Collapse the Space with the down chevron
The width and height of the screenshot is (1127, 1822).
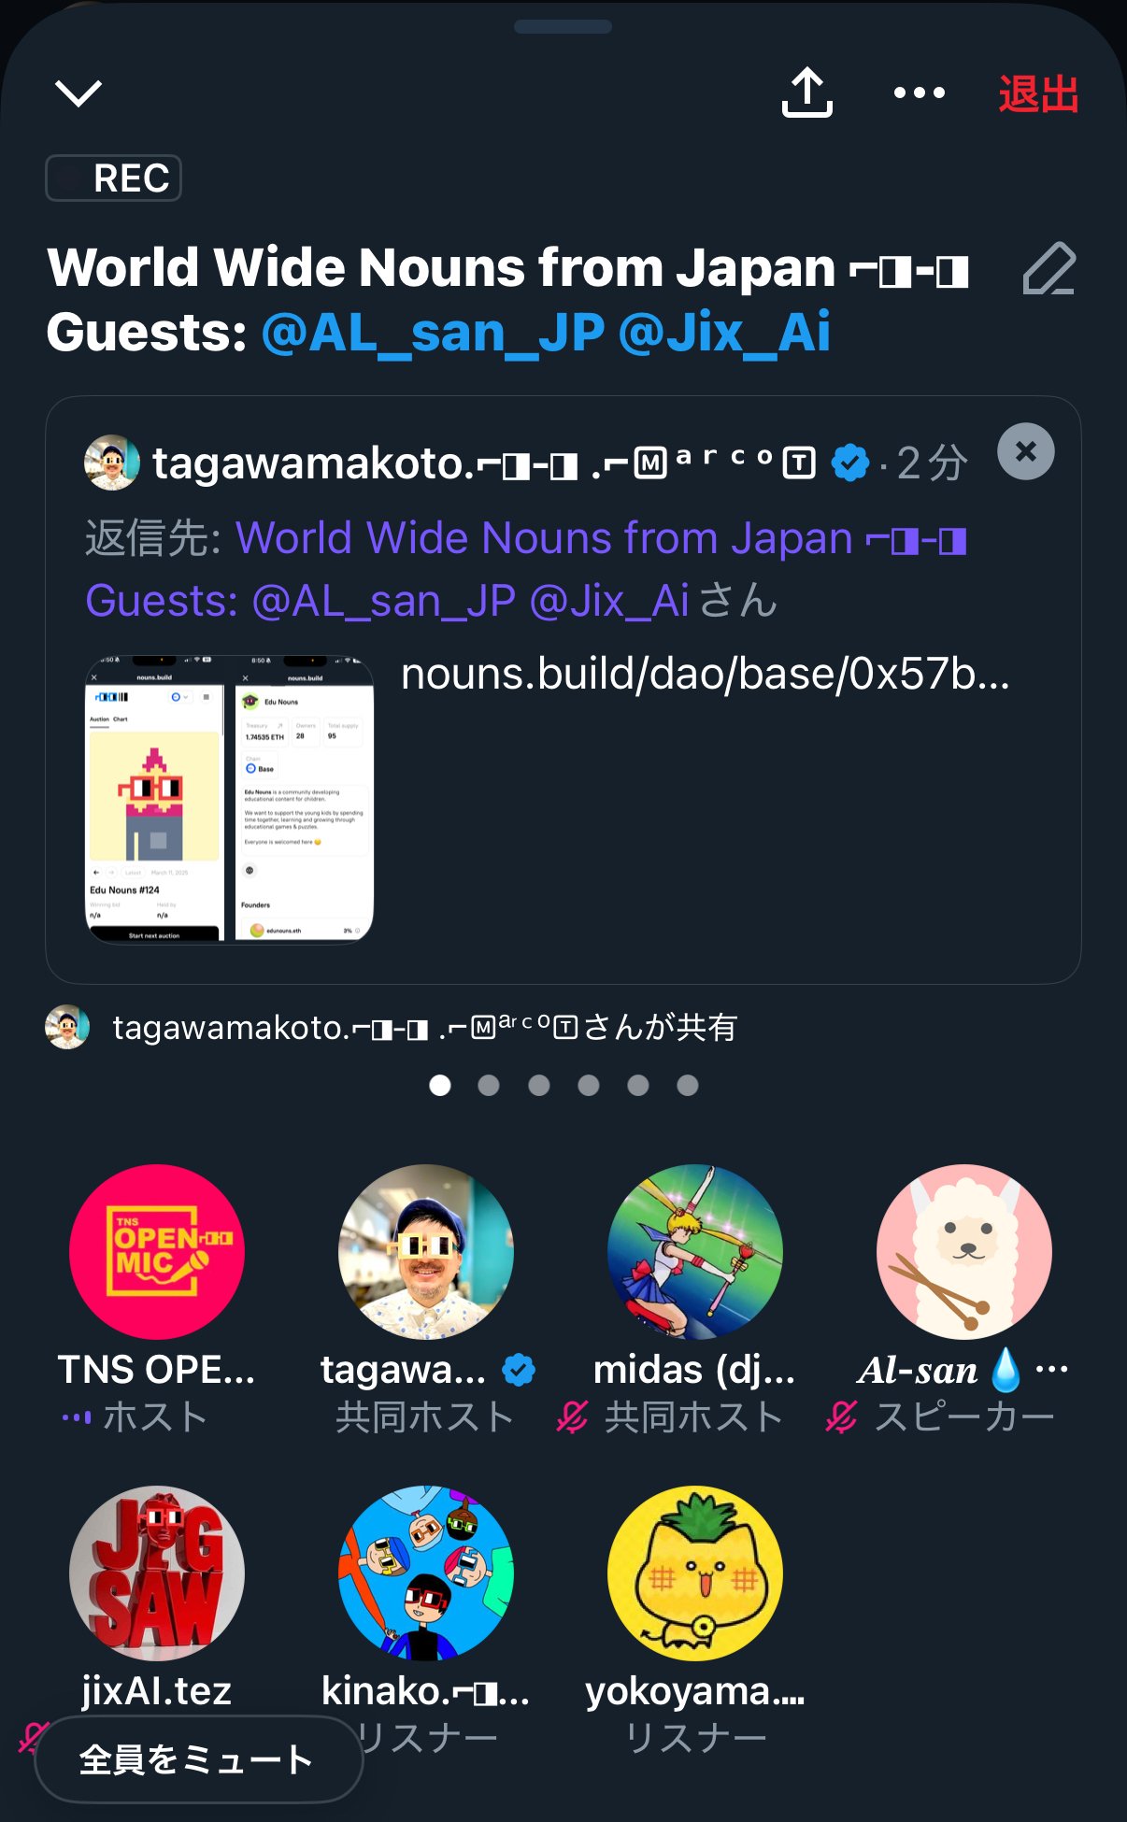(x=78, y=93)
